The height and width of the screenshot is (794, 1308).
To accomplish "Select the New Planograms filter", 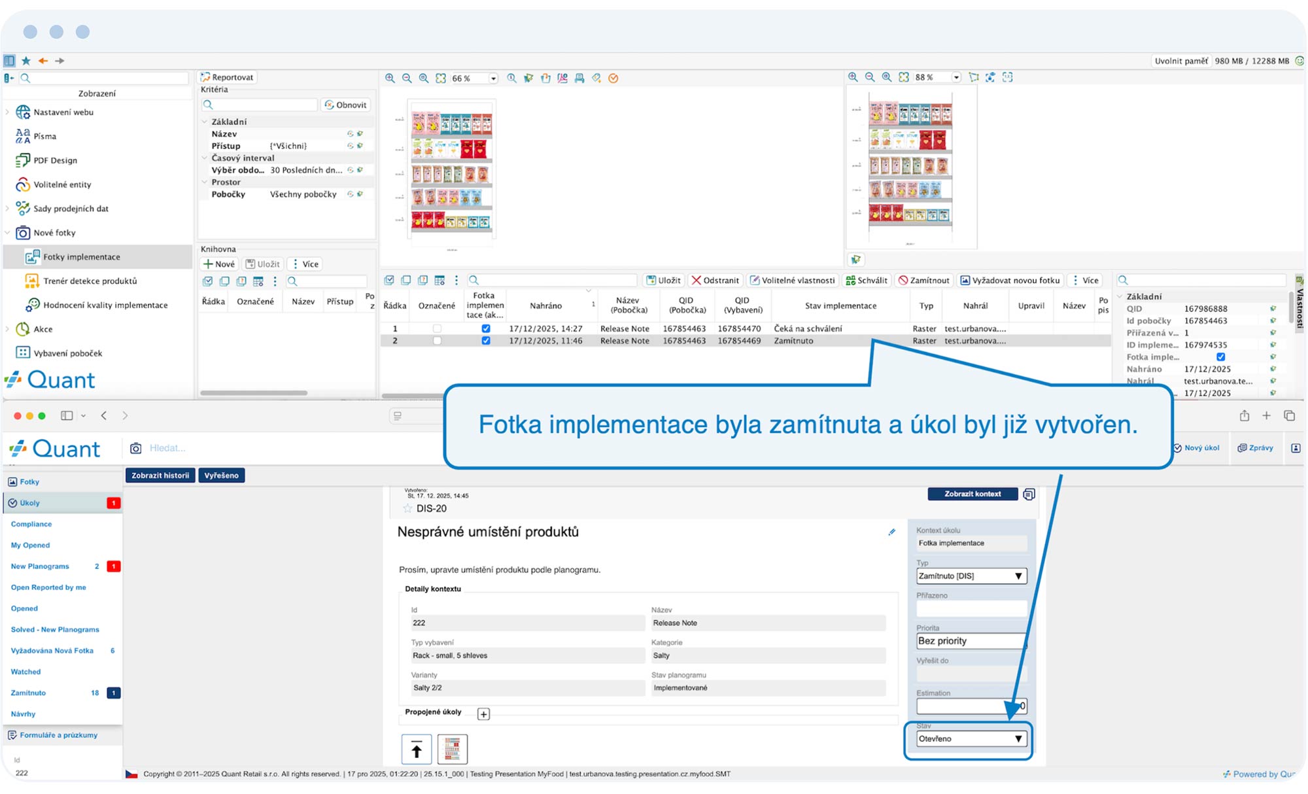I will tap(40, 567).
